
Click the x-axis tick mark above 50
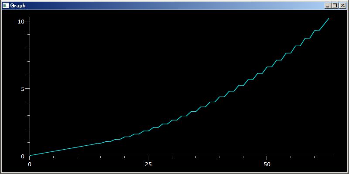pyautogui.click(x=267, y=158)
